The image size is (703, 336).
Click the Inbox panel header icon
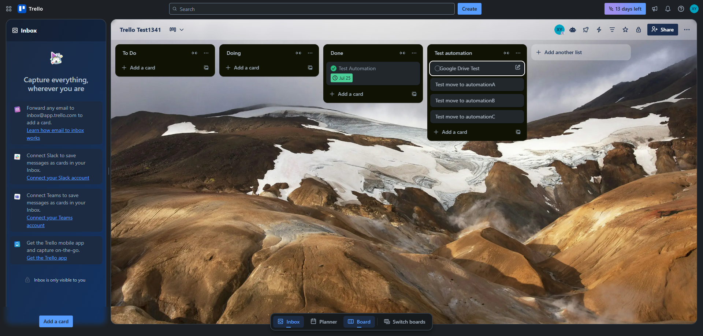click(15, 30)
